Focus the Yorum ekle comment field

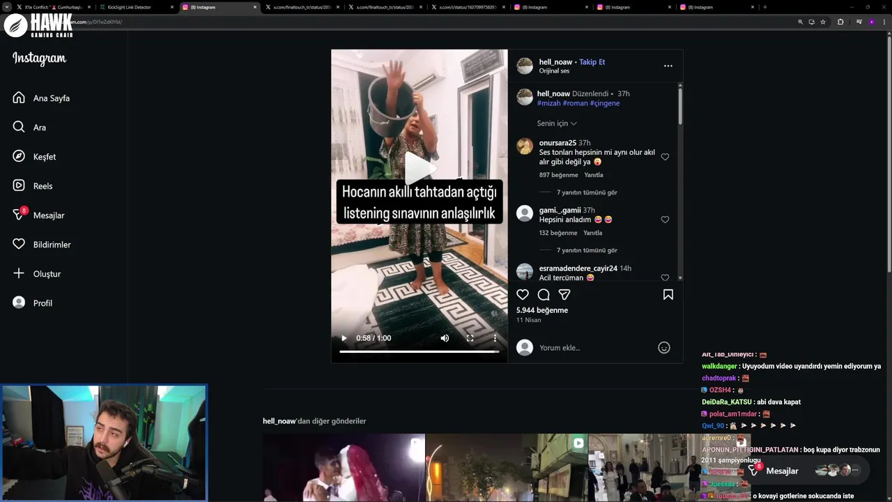click(596, 347)
